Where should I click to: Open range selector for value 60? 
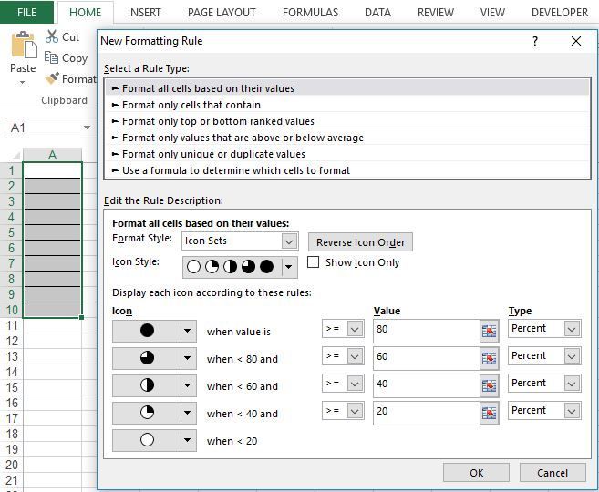click(x=489, y=358)
